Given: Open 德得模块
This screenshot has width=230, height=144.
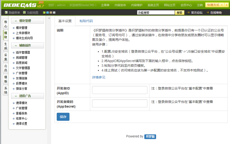Looking at the screenshot, I should click(21, 103).
